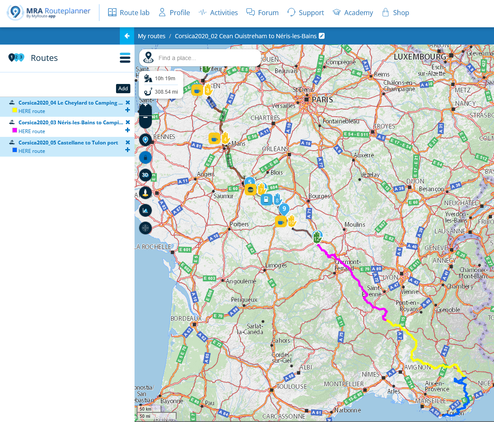Open the elevation chart tool
This screenshot has width=494, height=422.
tap(145, 210)
